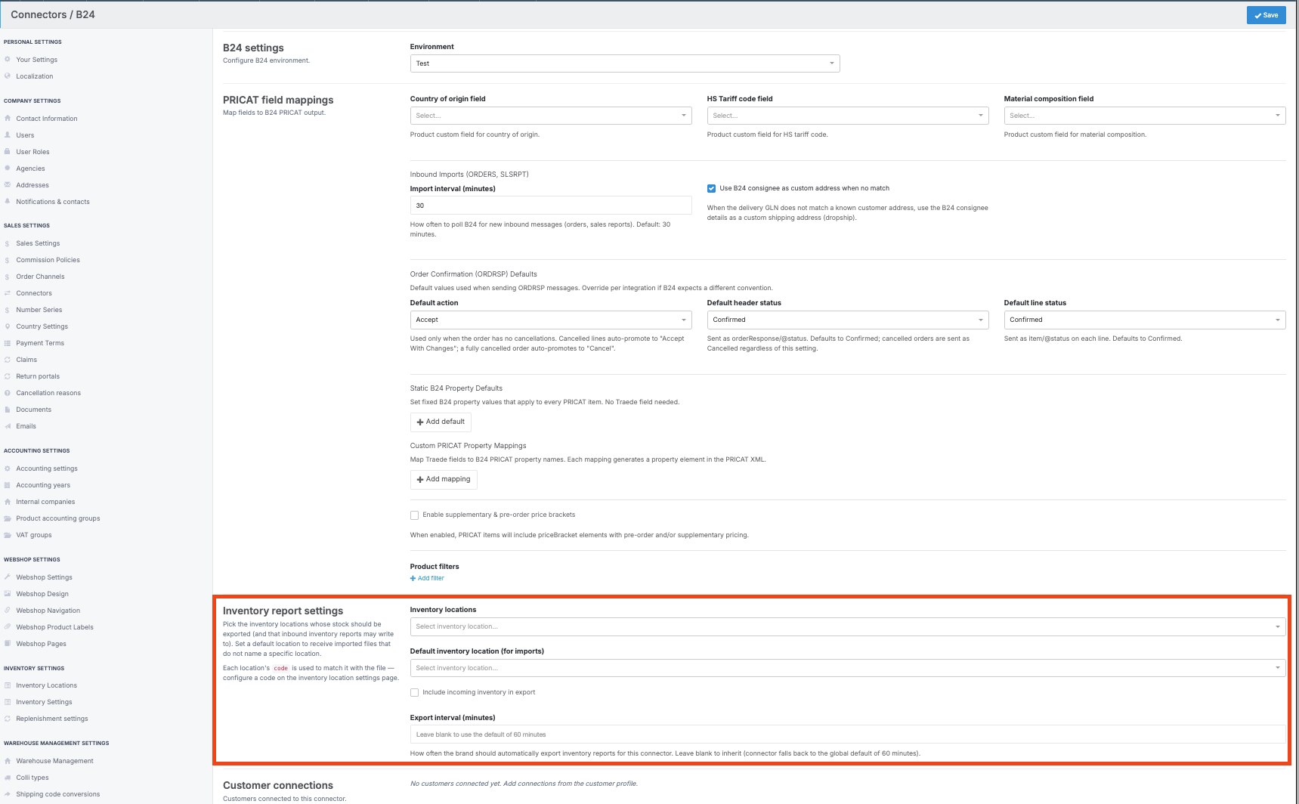This screenshot has width=1299, height=804.
Task: Click the pin icon beside Country Settings
Action: pos(8,326)
